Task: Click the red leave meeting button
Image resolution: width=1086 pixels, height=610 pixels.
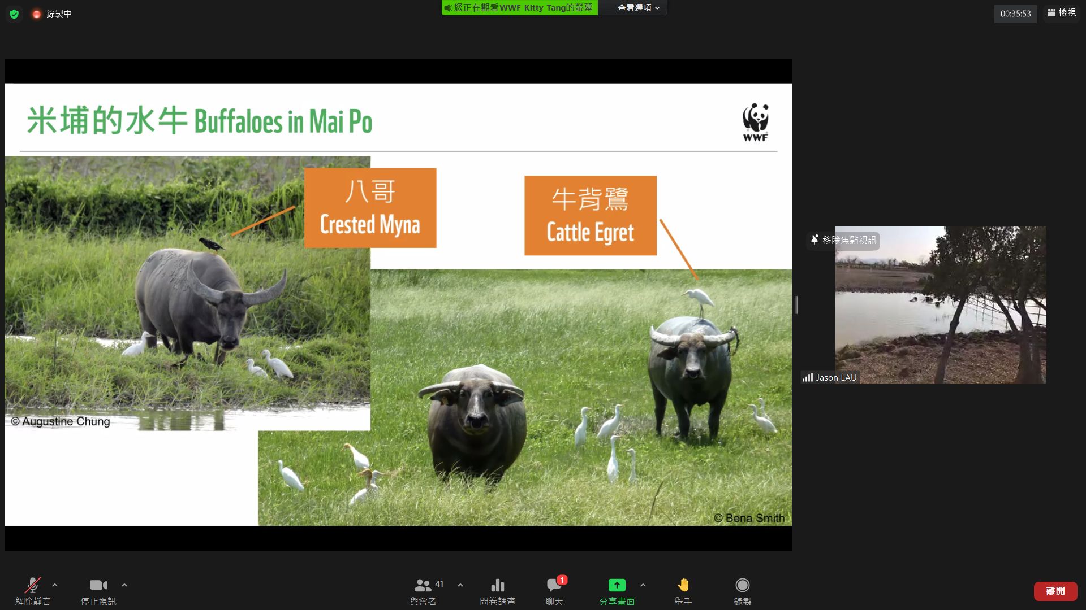Action: 1055,591
